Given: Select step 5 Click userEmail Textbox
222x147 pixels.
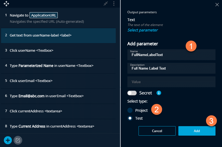Looking at the screenshot, I should click(58, 81).
